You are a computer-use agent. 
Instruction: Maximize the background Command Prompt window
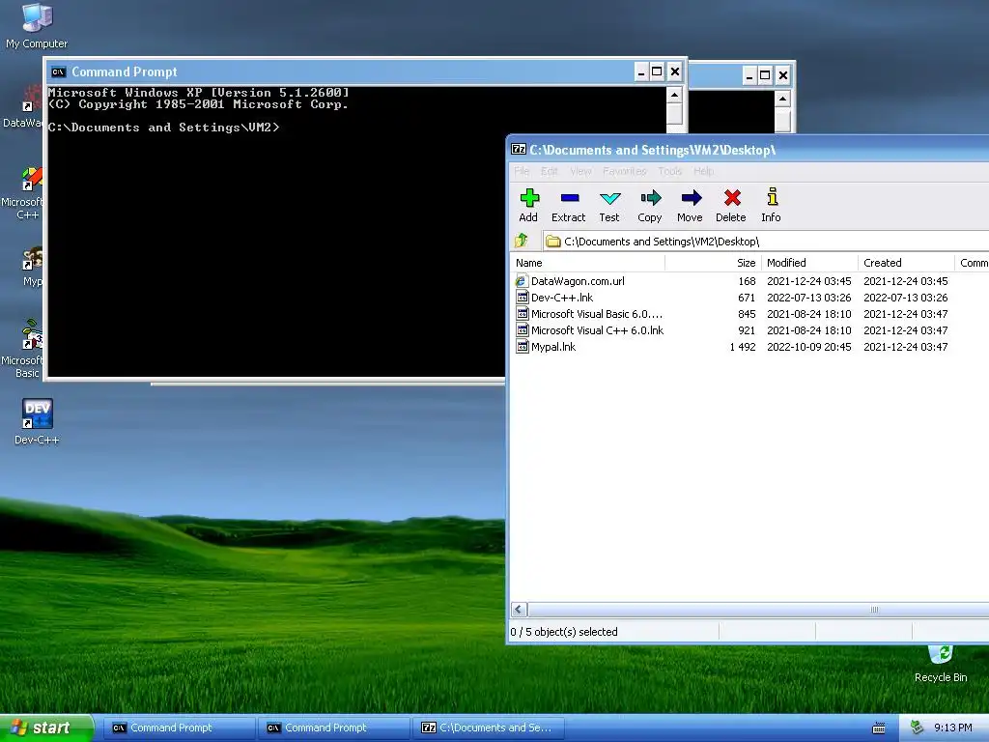(x=765, y=75)
